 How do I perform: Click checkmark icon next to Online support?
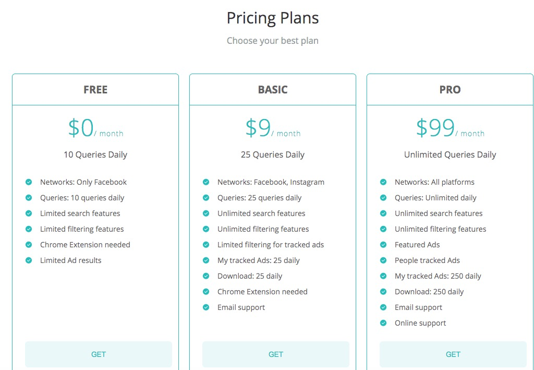click(383, 324)
